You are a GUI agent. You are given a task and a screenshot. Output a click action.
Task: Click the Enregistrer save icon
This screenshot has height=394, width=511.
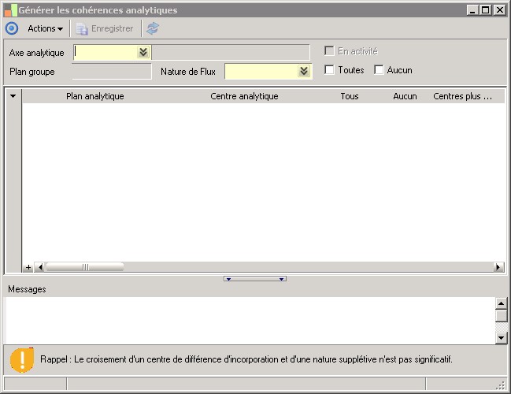click(82, 29)
